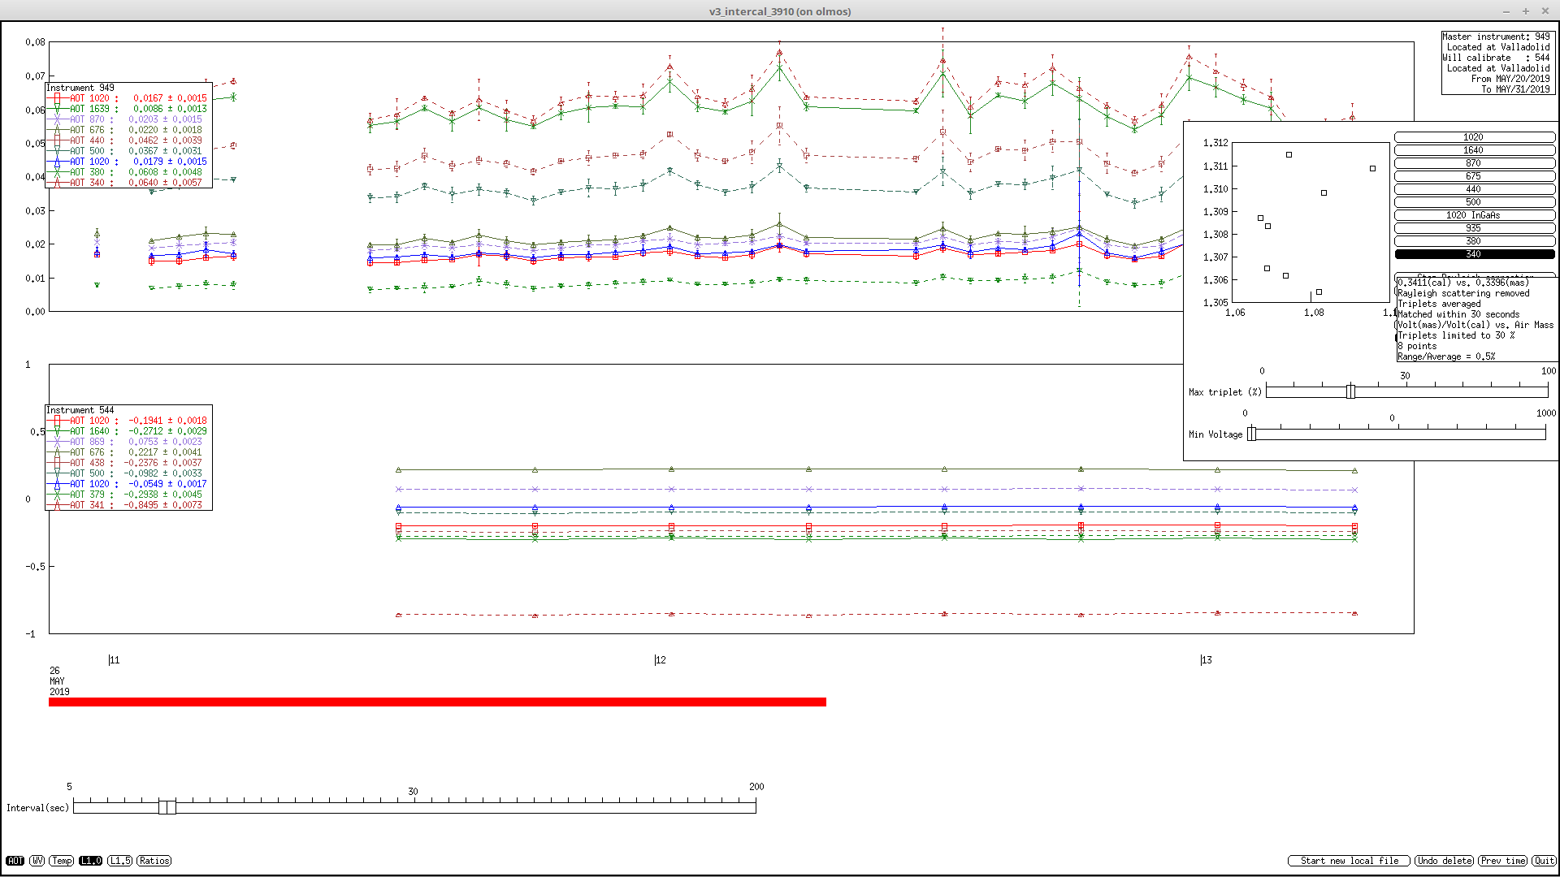Click the Max triplet (%) slider handle
Viewport: 1560px width, 877px height.
1350,391
